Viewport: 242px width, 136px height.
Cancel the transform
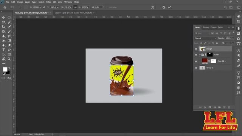click(x=164, y=7)
